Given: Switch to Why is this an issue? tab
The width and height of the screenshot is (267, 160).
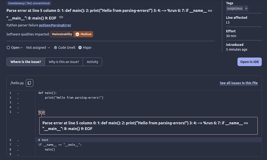Looking at the screenshot, I should pyautogui.click(x=64, y=62).
